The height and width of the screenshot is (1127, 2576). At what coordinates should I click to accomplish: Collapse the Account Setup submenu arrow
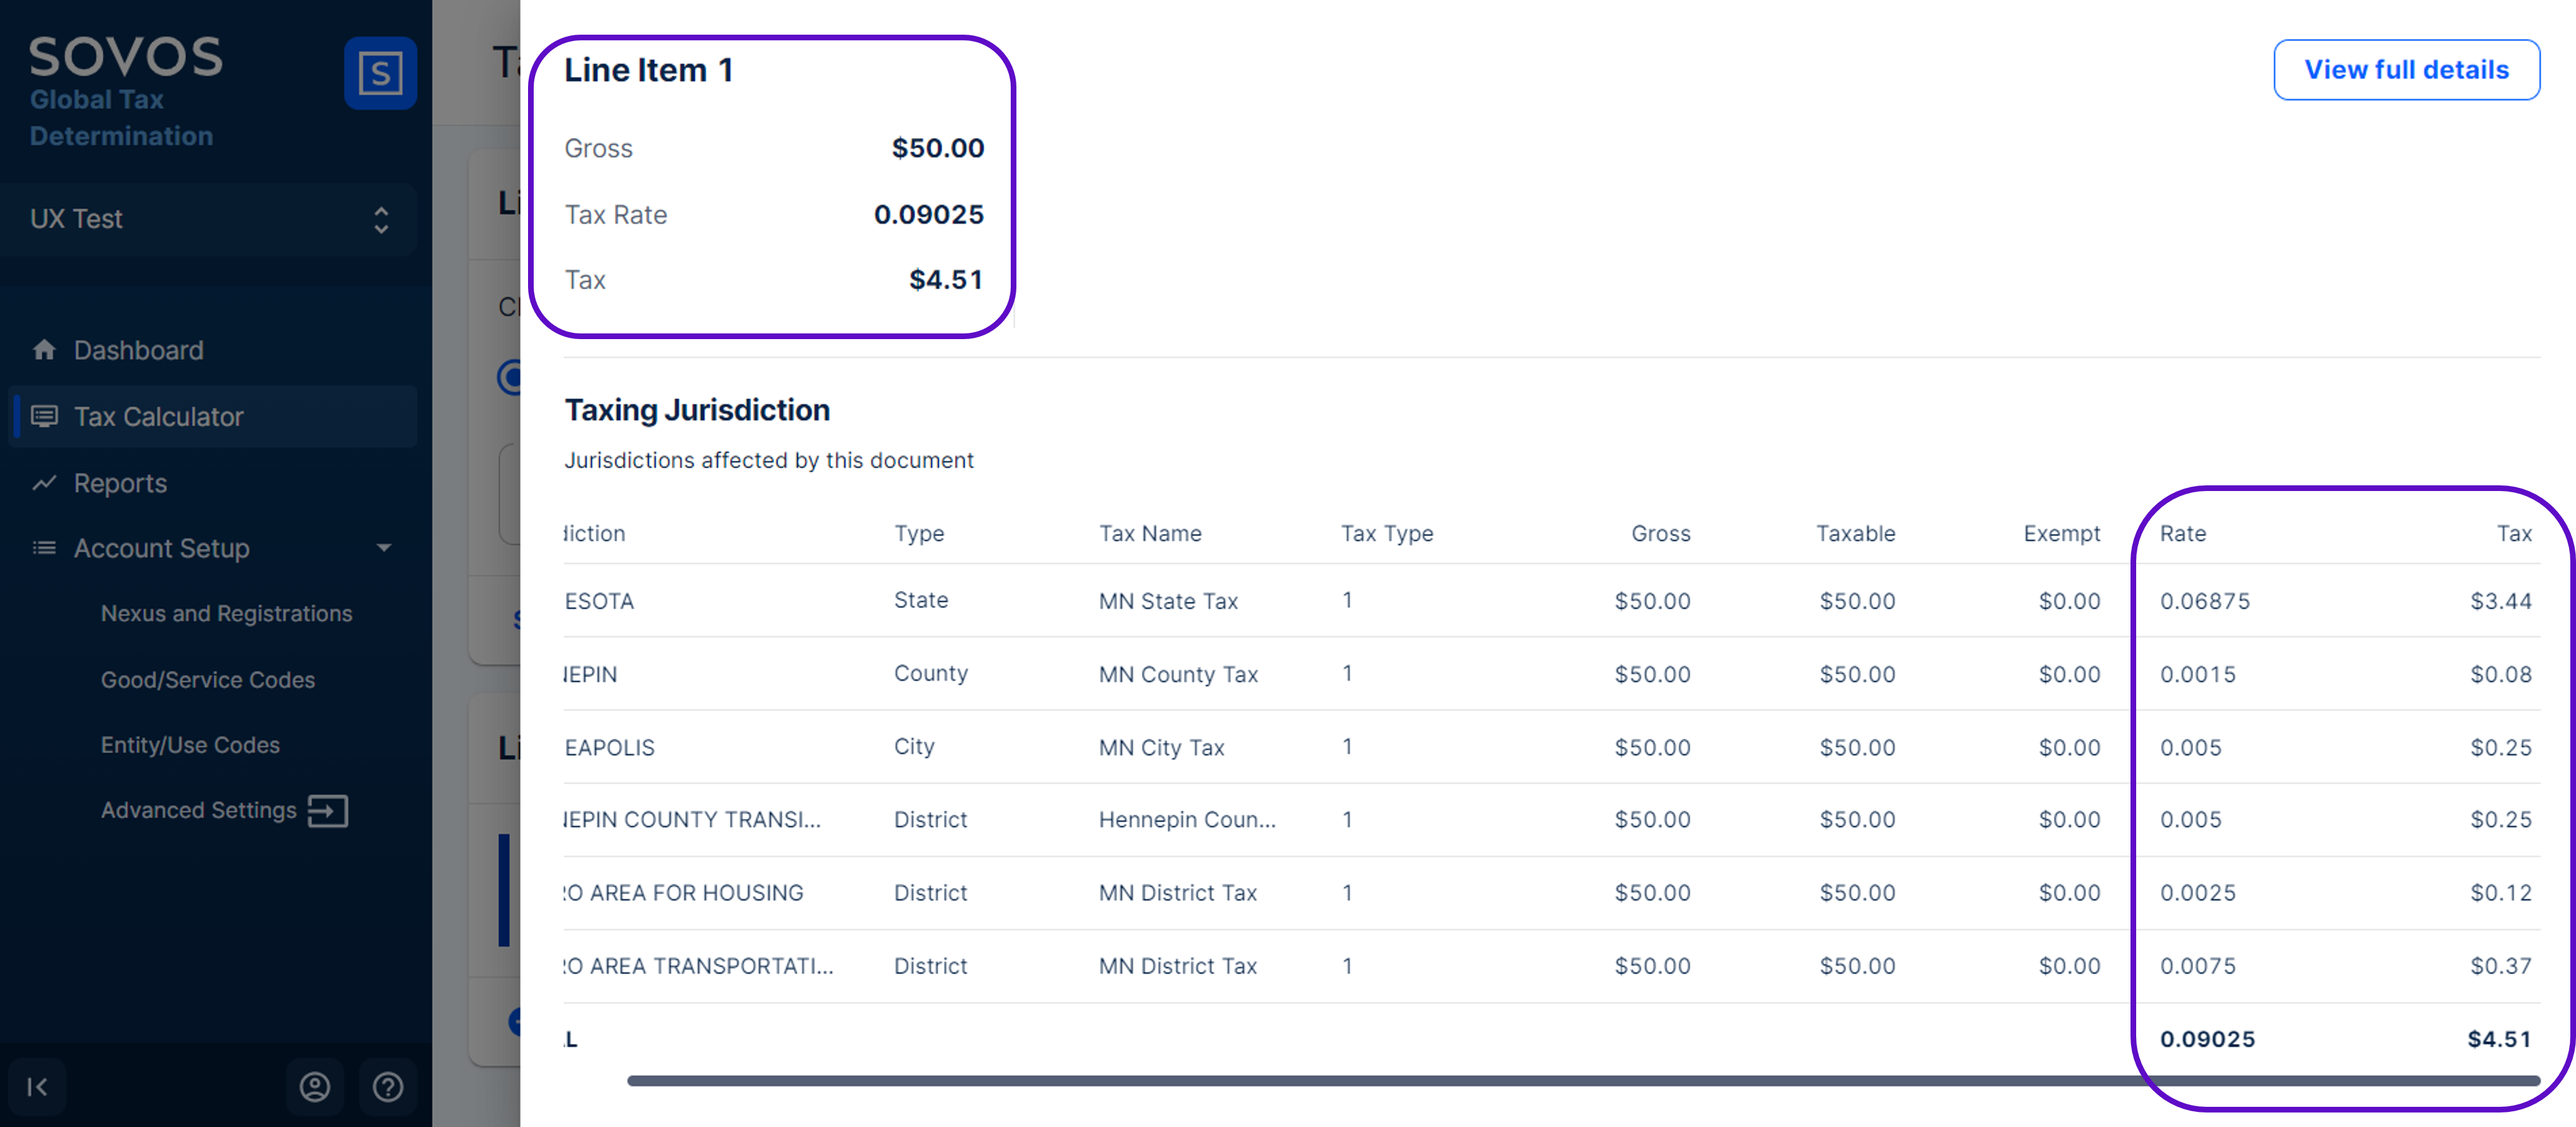(384, 548)
